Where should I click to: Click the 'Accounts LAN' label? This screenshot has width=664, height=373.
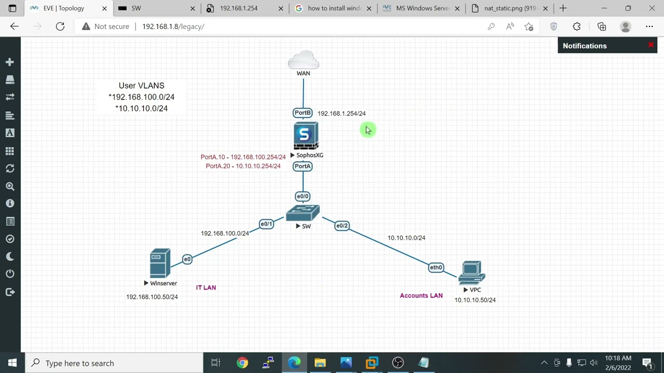point(421,296)
